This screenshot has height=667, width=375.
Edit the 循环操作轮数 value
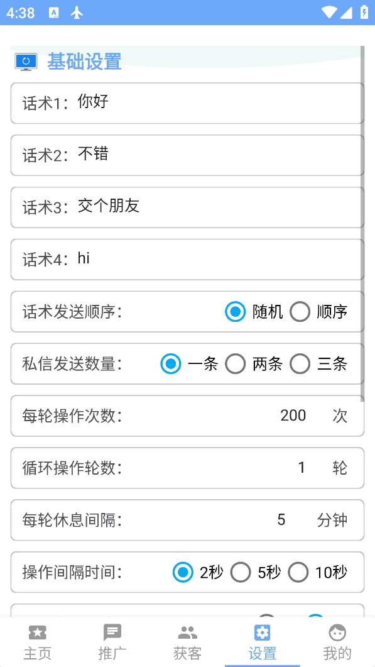[302, 468]
